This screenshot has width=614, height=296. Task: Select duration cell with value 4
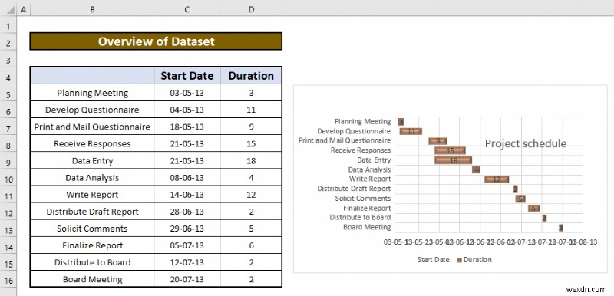tap(251, 177)
